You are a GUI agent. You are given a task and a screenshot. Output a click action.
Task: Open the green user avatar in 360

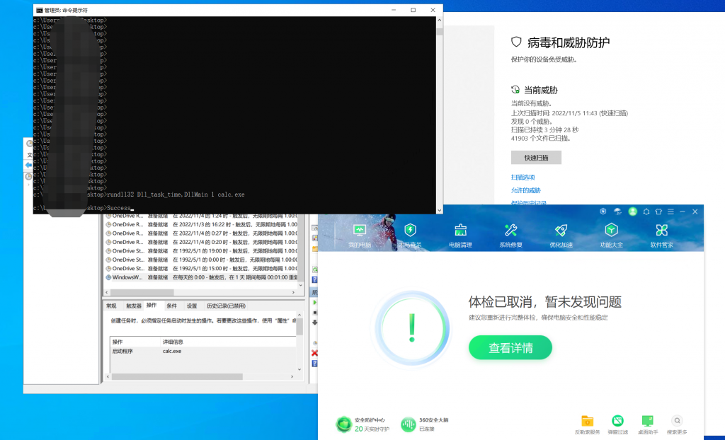coord(632,212)
